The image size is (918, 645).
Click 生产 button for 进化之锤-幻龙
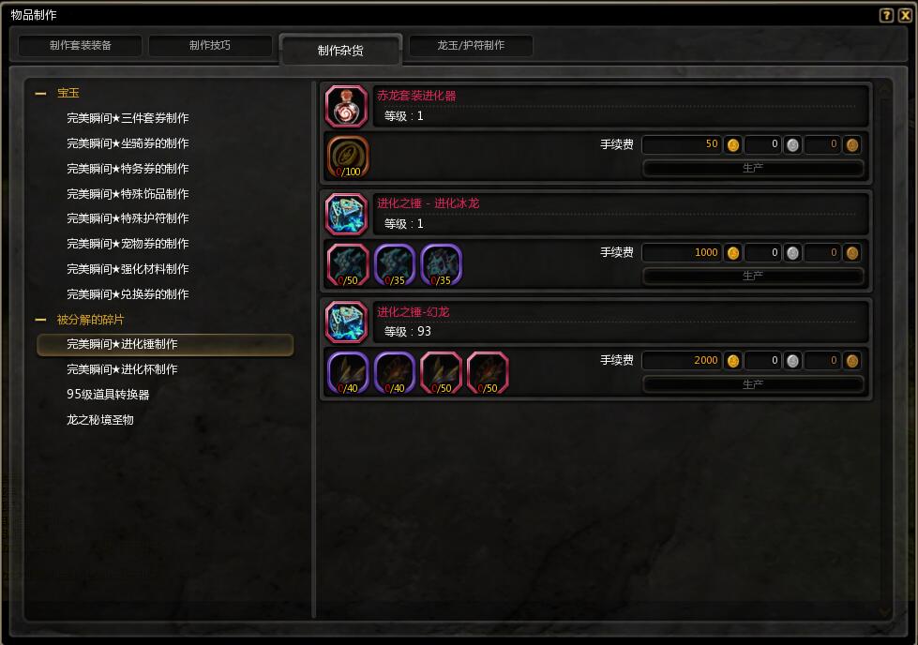click(x=753, y=384)
